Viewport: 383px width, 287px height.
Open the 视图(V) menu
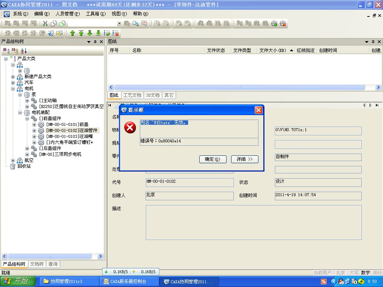click(119, 14)
